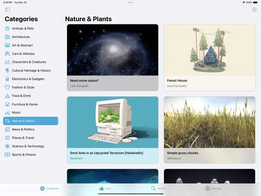Select Electronics & Gadgets category

point(30,79)
